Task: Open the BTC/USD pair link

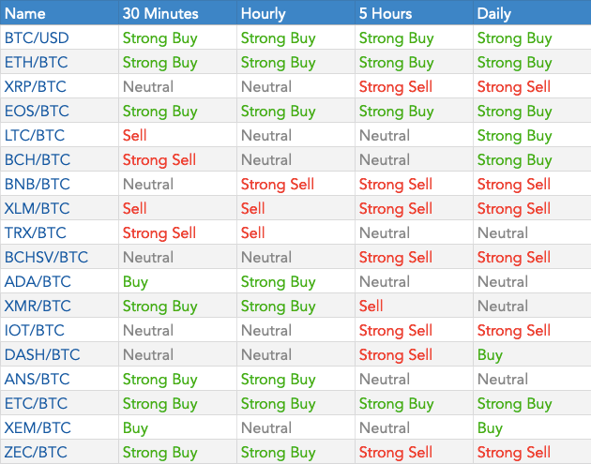Action: (x=37, y=38)
